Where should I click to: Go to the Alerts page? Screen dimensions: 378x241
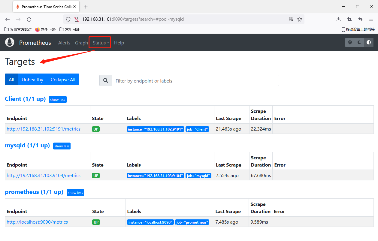coord(64,43)
